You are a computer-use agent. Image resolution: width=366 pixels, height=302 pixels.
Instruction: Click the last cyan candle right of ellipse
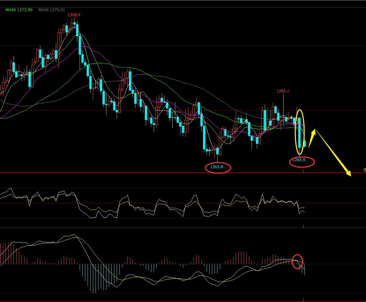[x=305, y=144]
